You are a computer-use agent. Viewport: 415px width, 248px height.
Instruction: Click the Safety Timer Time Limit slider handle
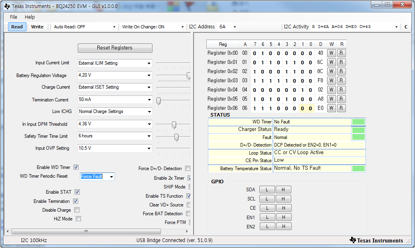point(176,137)
